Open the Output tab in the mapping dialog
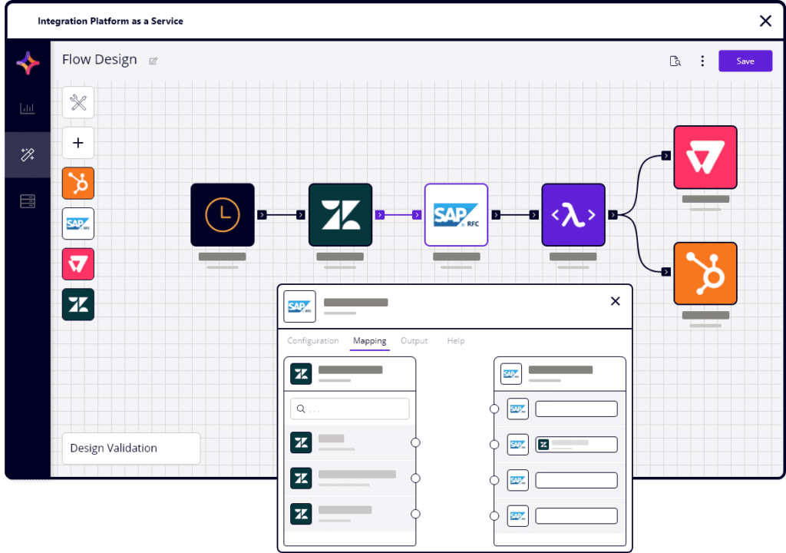 (x=414, y=340)
